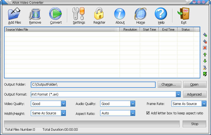The image size is (211, 135).
Task: Open Settings via the wrench and screwdriver icon
Action: [x=78, y=13]
